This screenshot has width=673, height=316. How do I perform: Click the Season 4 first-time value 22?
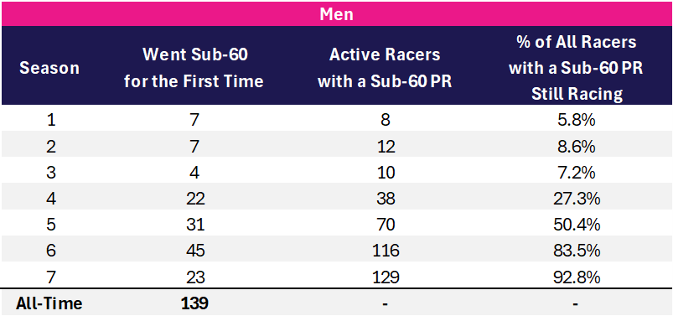[x=194, y=199]
